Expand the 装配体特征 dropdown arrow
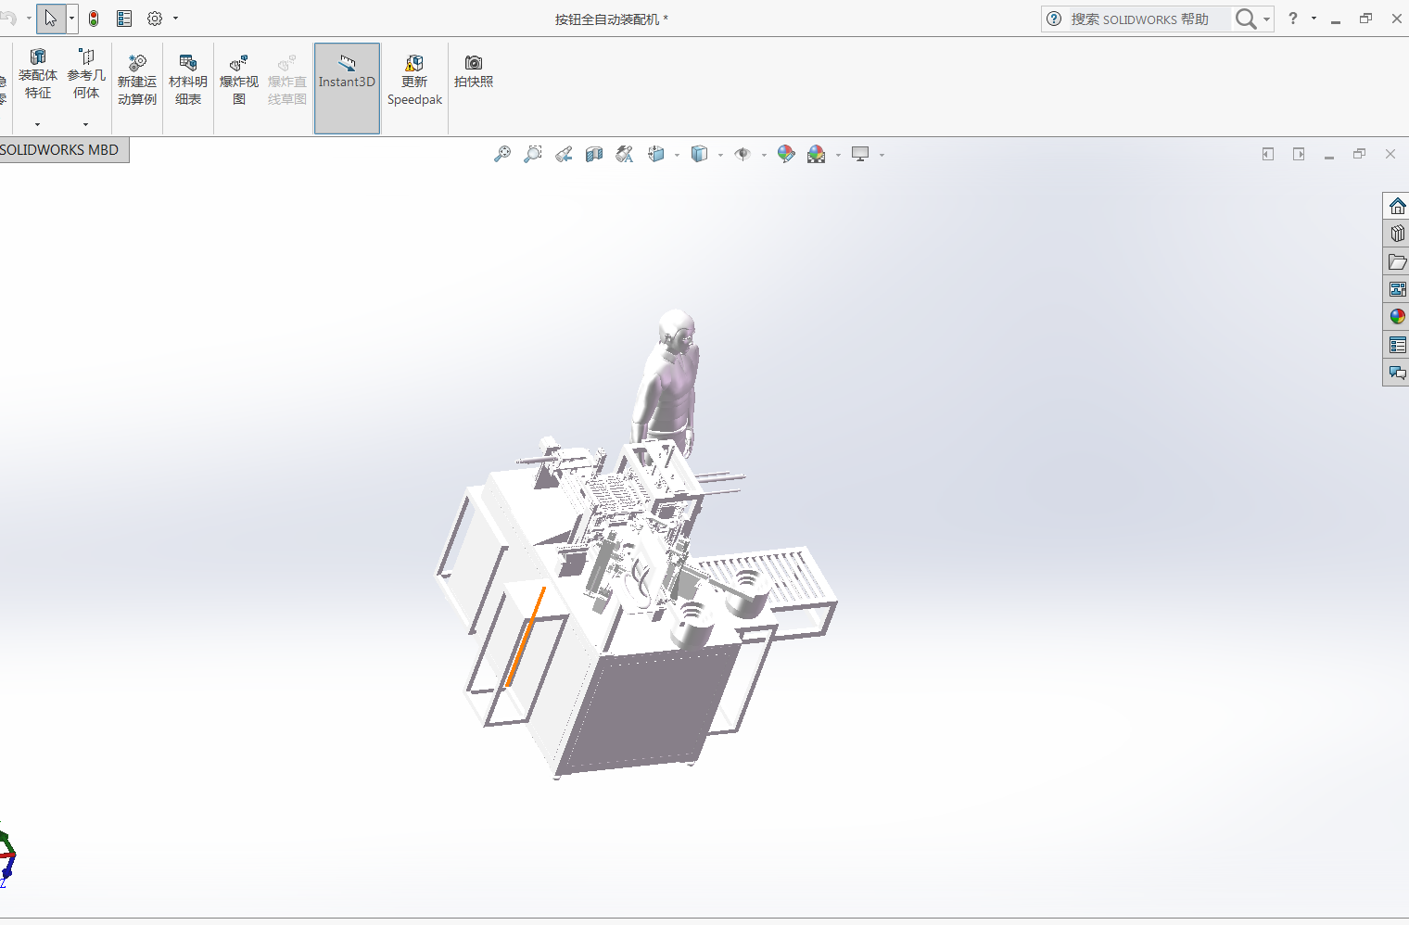The height and width of the screenshot is (925, 1409). (x=38, y=124)
